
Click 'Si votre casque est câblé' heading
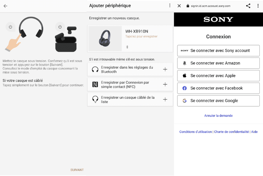pos(23,80)
